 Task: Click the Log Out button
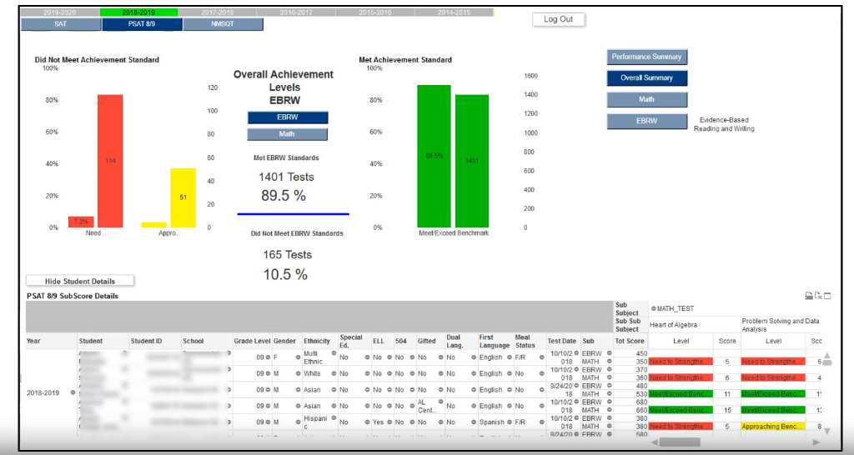[x=558, y=19]
